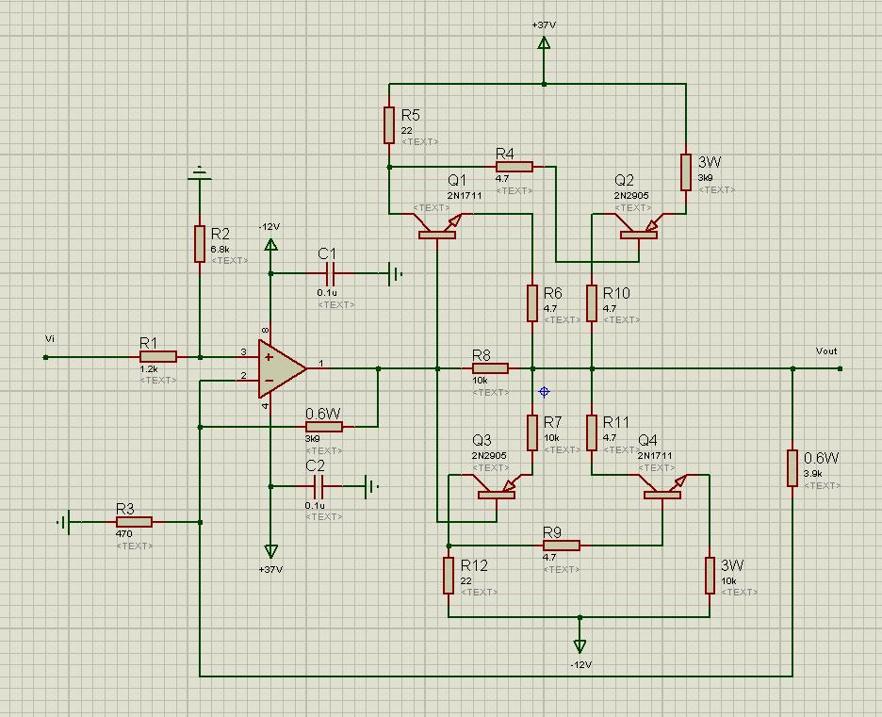The width and height of the screenshot is (882, 717).
Task: Select the R12 resistor body
Action: 449,576
